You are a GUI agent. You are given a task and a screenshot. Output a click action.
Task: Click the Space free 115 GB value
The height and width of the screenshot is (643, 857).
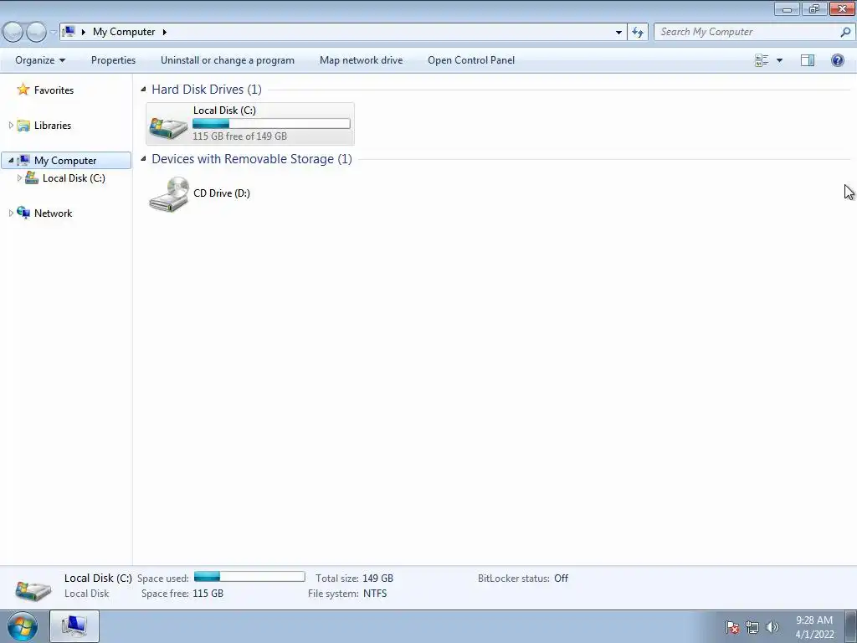pos(208,594)
